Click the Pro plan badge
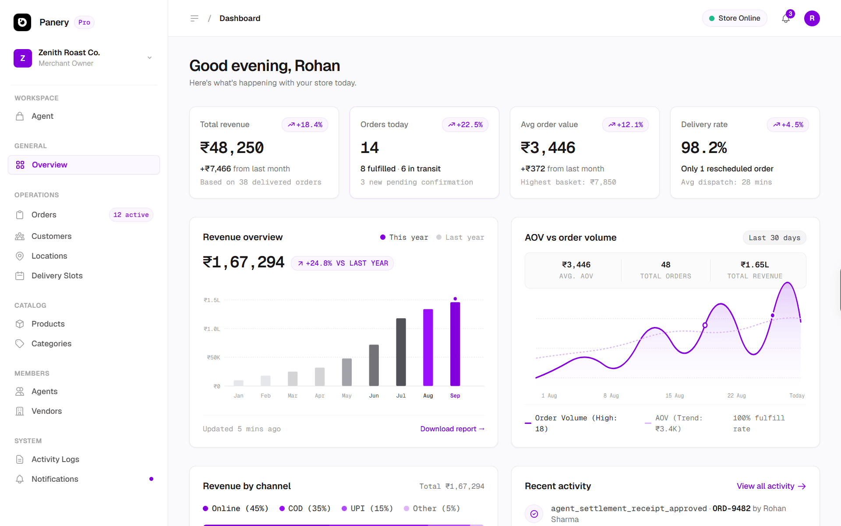841x526 pixels. coord(84,22)
